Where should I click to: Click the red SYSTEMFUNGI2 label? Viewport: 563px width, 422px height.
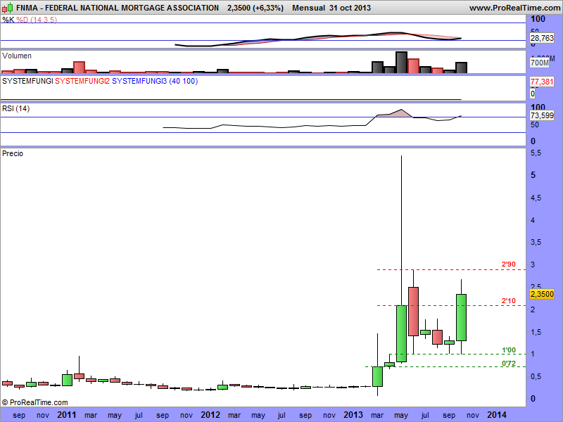coord(82,81)
